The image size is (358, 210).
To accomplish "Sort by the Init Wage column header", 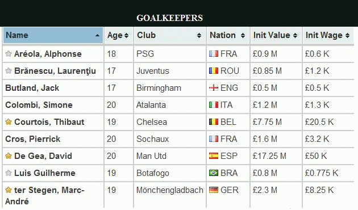I will coord(328,35).
